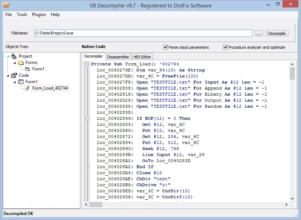Open the Tools menu
301x220 pixels.
click(x=22, y=15)
